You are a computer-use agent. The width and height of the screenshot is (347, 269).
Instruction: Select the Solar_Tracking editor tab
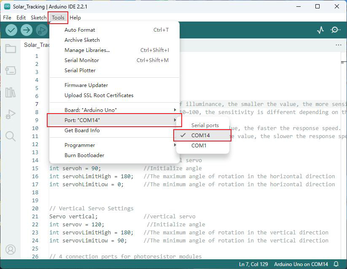pyautogui.click(x=37, y=45)
